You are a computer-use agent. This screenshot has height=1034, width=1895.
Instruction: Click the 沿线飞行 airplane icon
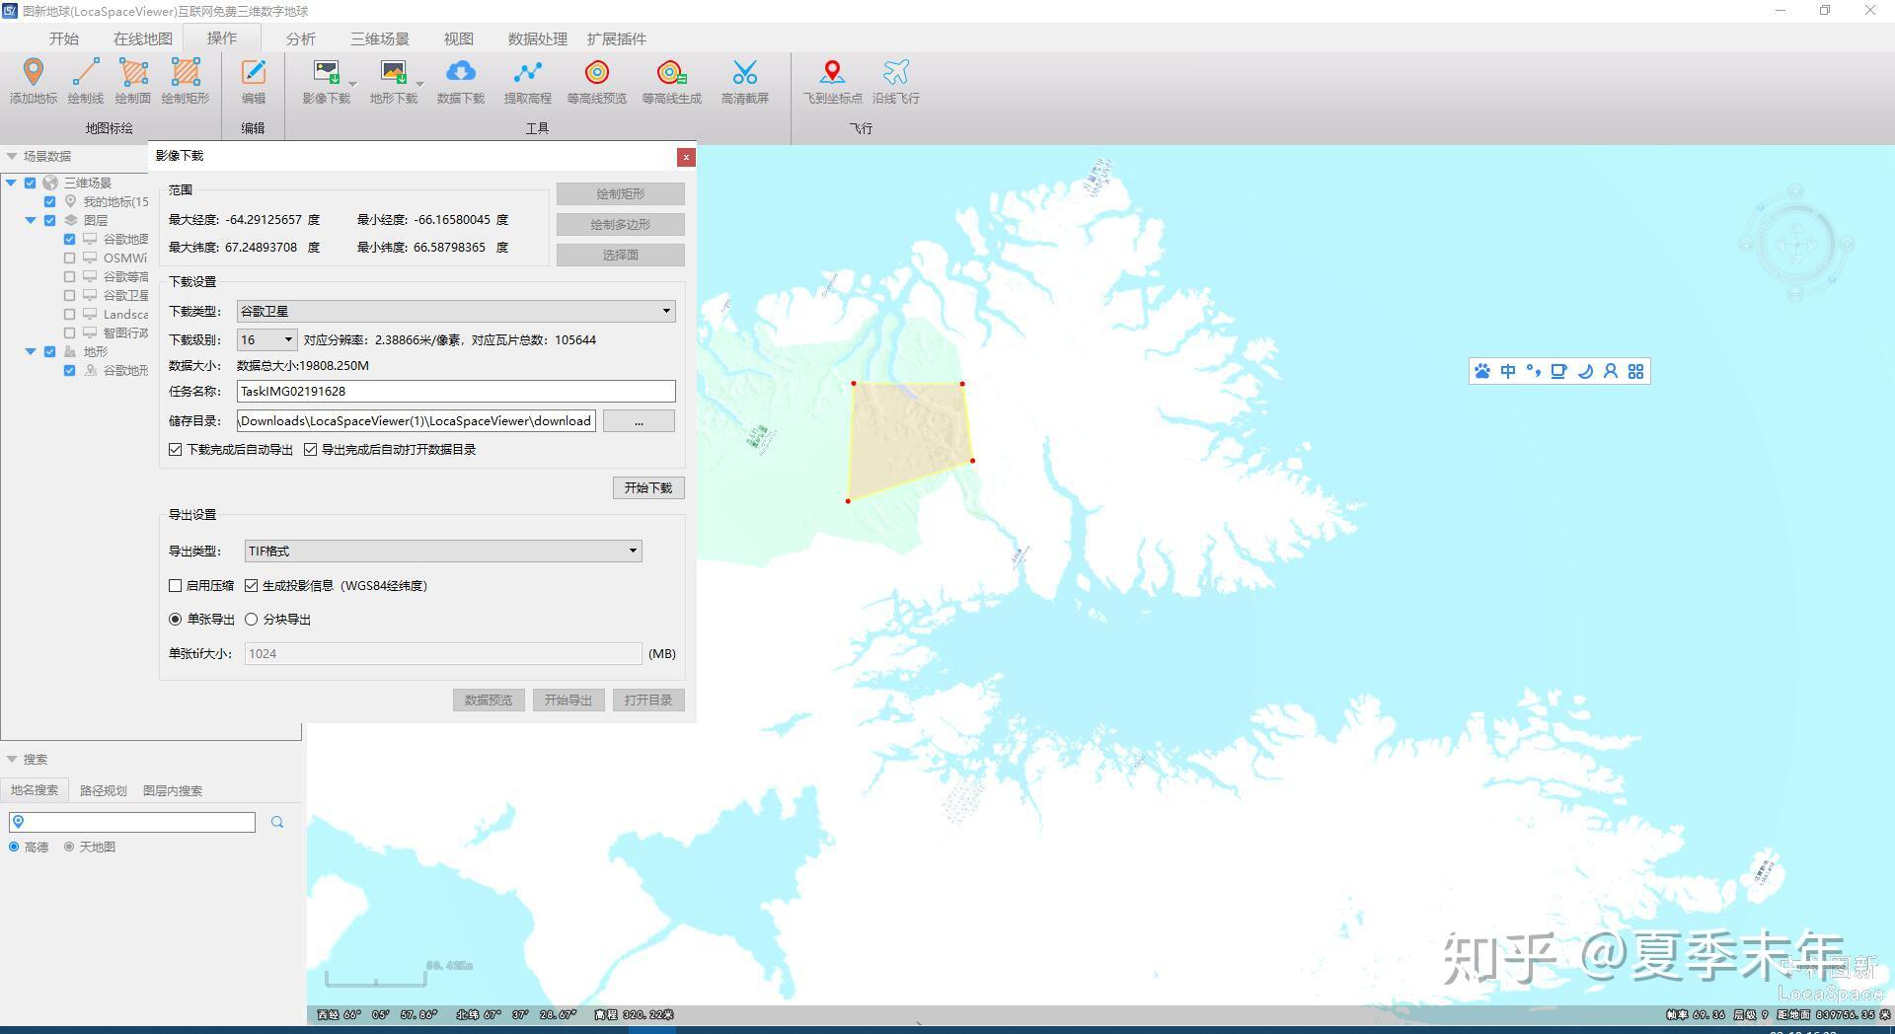click(896, 72)
